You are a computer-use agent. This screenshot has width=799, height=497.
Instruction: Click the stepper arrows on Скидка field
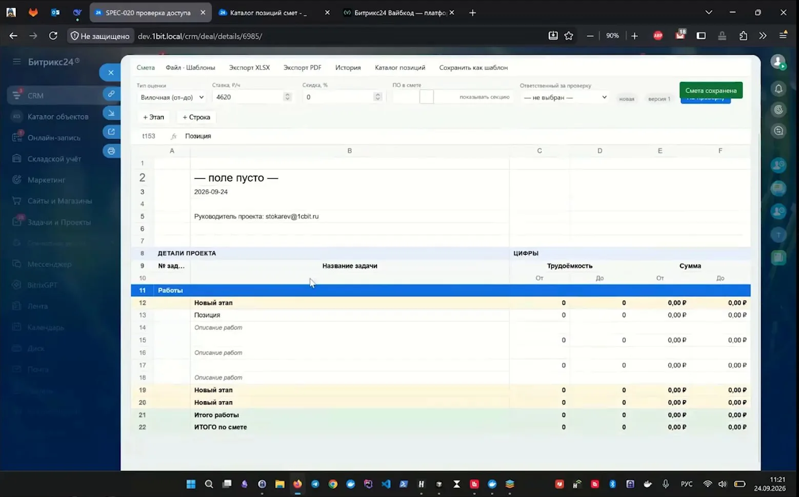click(x=377, y=97)
